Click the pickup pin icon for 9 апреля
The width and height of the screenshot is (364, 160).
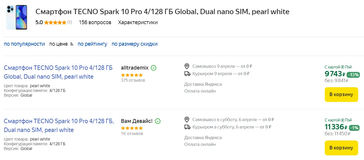click(x=187, y=66)
